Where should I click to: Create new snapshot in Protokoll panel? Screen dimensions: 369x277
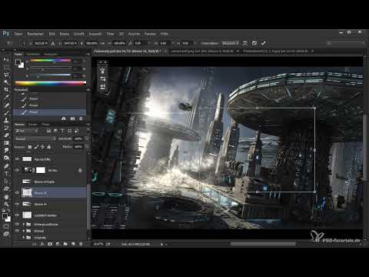pyautogui.click(x=72, y=118)
